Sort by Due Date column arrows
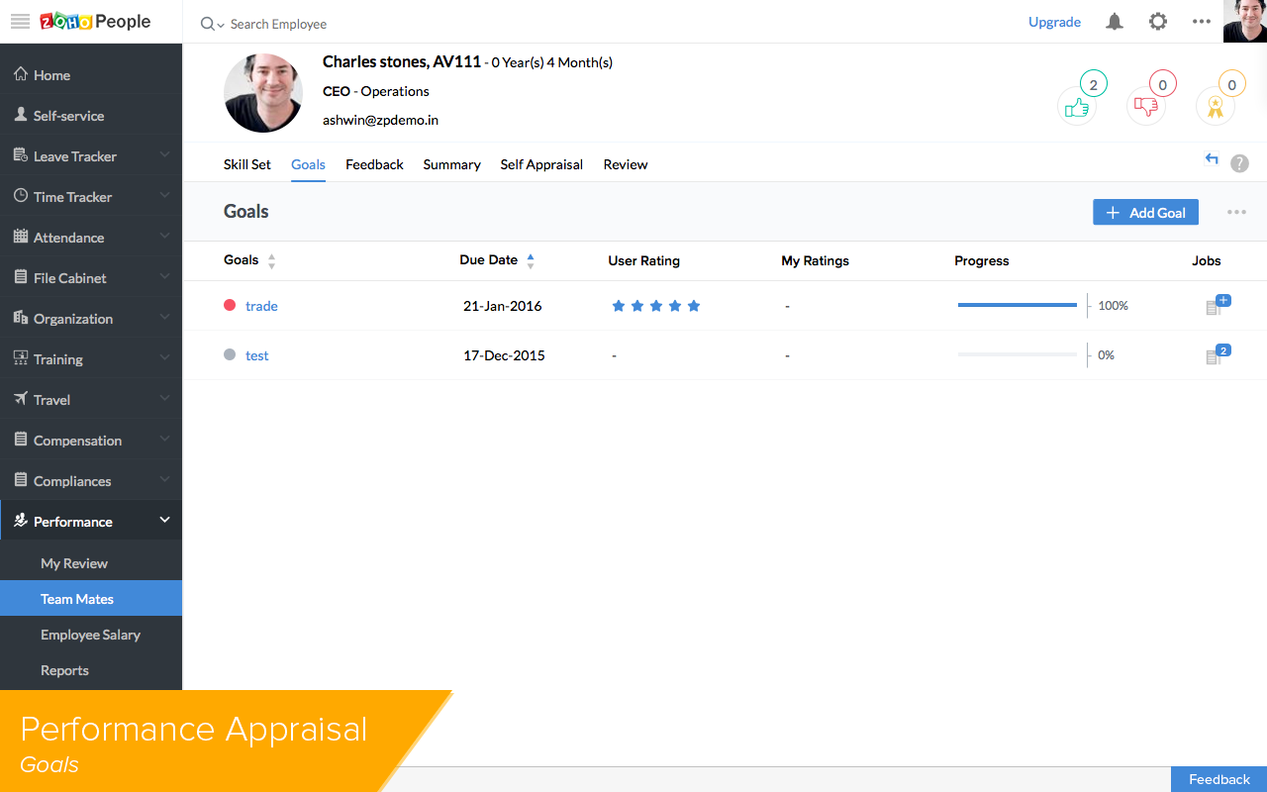Screen dimensions: 1267x792 (x=531, y=261)
